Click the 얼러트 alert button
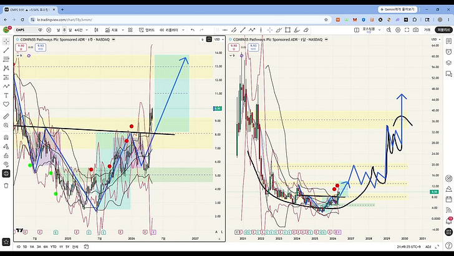Screen dimensions: 454x256 coord(147,30)
